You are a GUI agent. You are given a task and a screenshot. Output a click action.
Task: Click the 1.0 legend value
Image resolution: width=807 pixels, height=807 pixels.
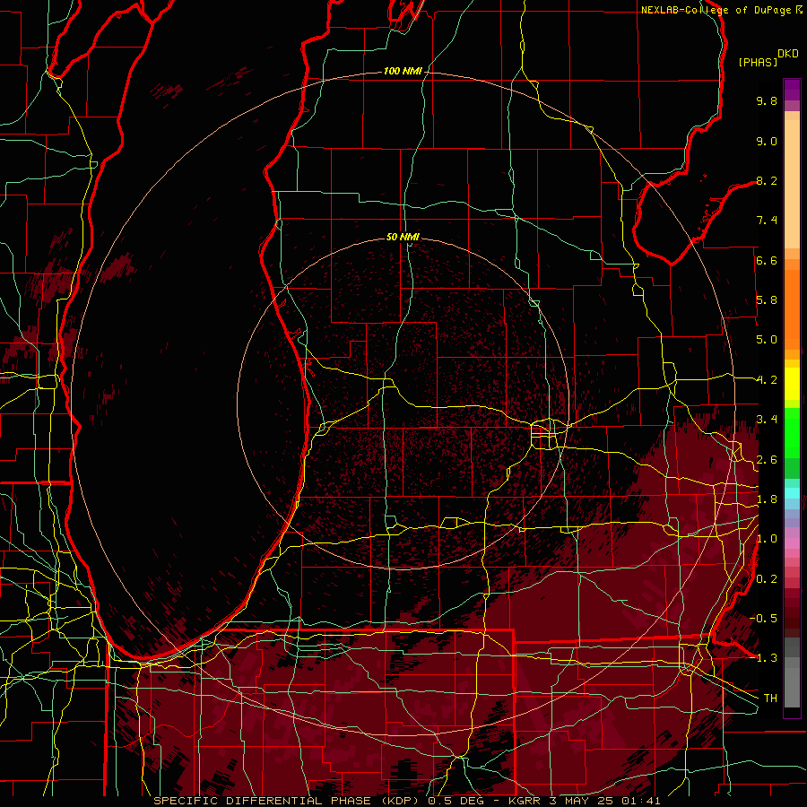pos(767,539)
